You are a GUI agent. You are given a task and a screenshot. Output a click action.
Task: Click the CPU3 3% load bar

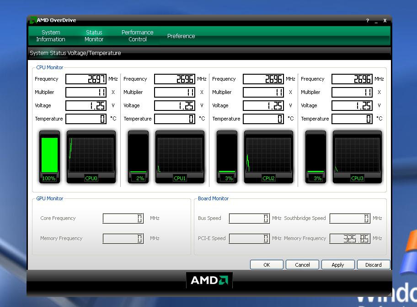315,157
